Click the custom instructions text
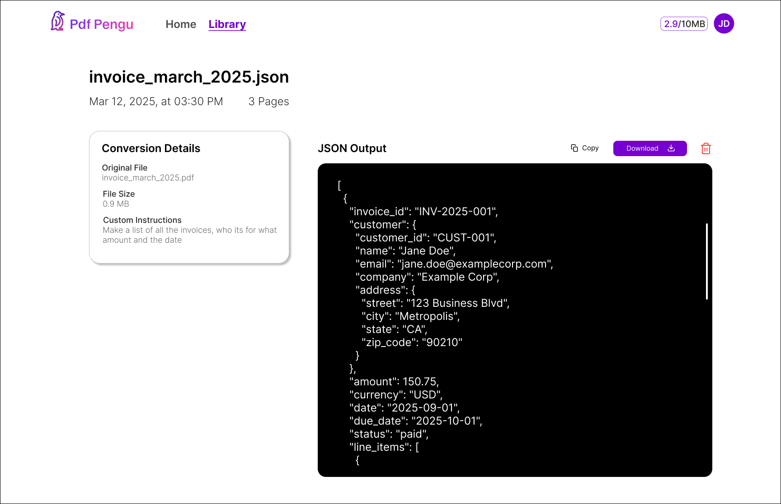The width and height of the screenshot is (781, 504). click(189, 235)
